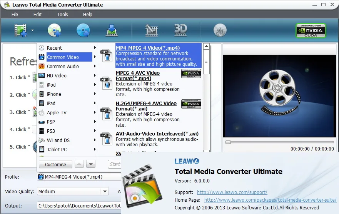Click the grey burn disc icon

click(x=220, y=30)
